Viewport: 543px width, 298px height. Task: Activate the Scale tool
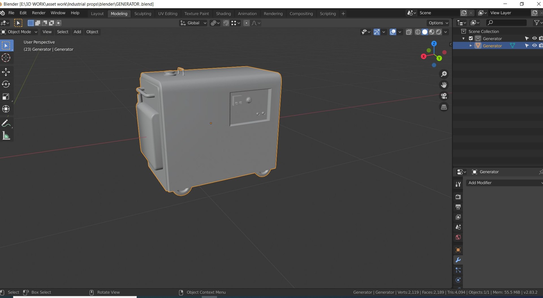pos(6,97)
